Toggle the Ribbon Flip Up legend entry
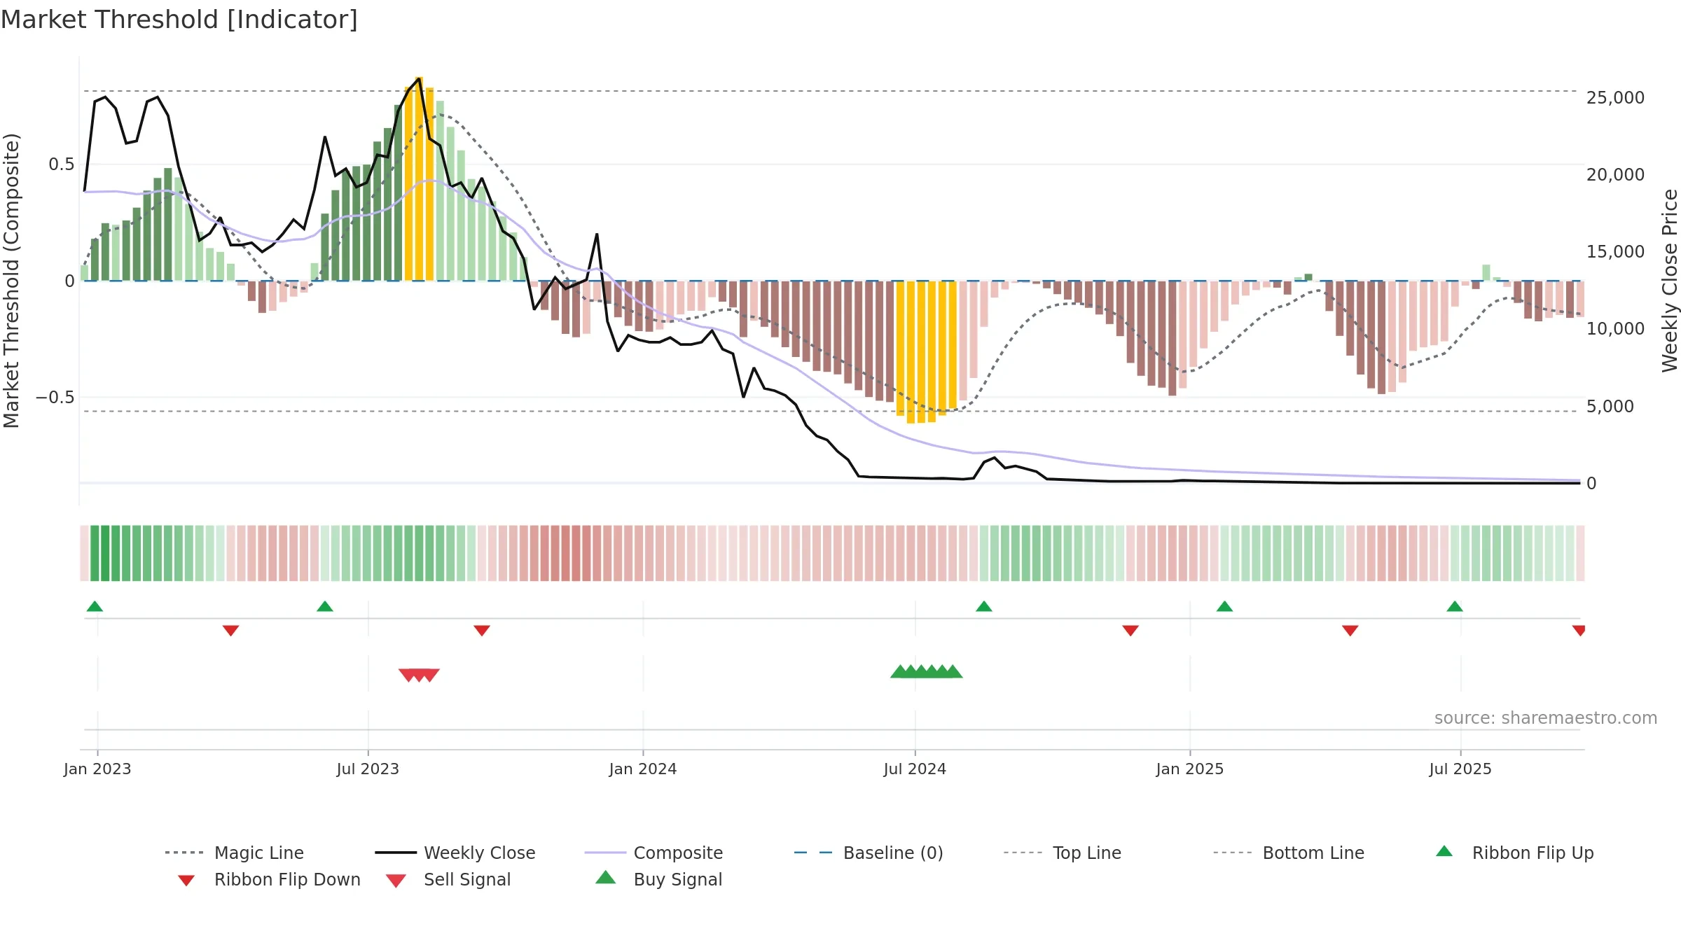 click(1515, 853)
